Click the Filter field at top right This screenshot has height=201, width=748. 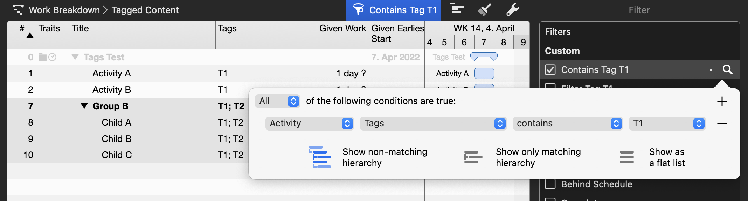[639, 10]
